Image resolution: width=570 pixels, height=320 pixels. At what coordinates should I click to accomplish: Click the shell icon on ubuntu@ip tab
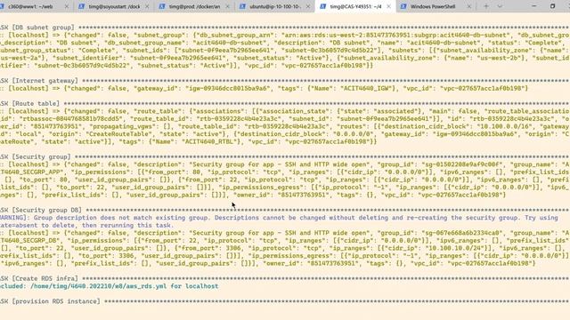pyautogui.click(x=242, y=6)
